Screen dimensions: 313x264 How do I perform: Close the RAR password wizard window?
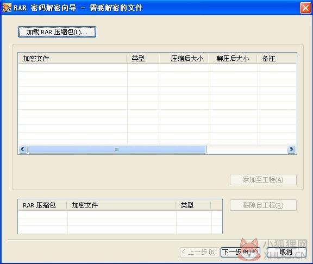pyautogui.click(x=305, y=8)
